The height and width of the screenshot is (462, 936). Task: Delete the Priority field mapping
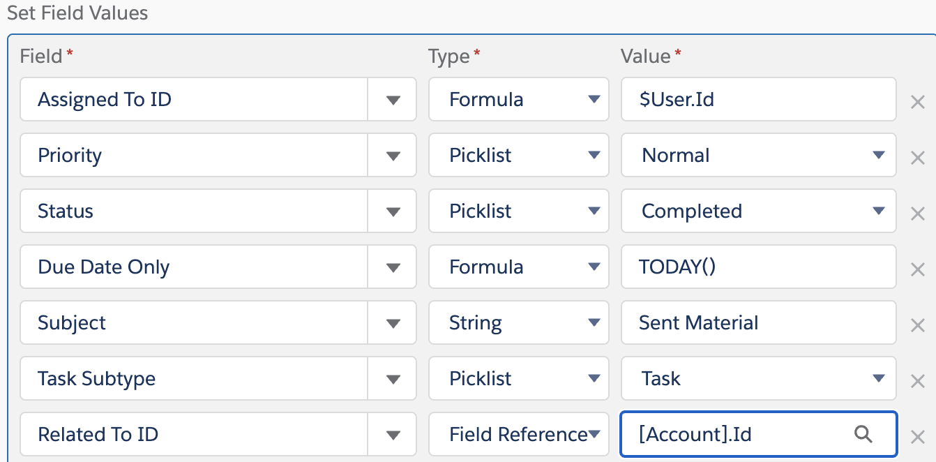coord(918,157)
